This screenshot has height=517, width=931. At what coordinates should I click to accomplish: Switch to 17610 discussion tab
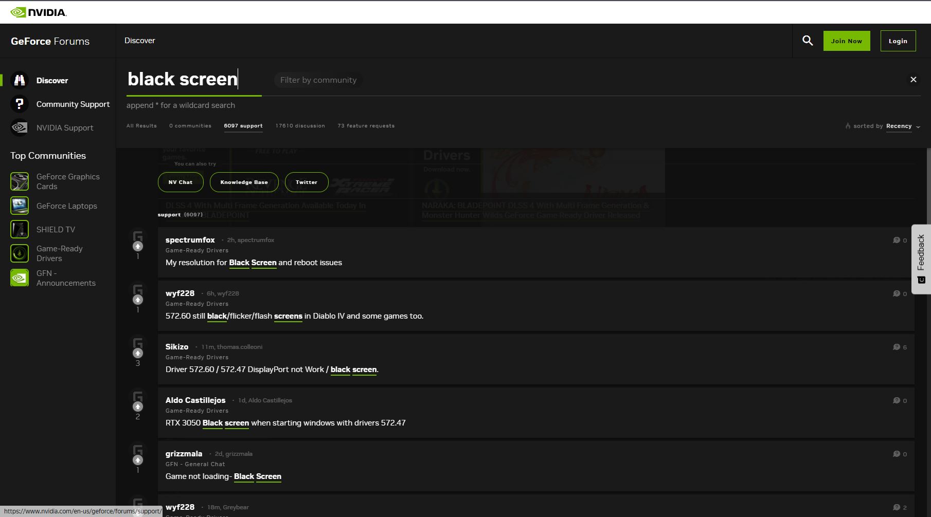(300, 126)
